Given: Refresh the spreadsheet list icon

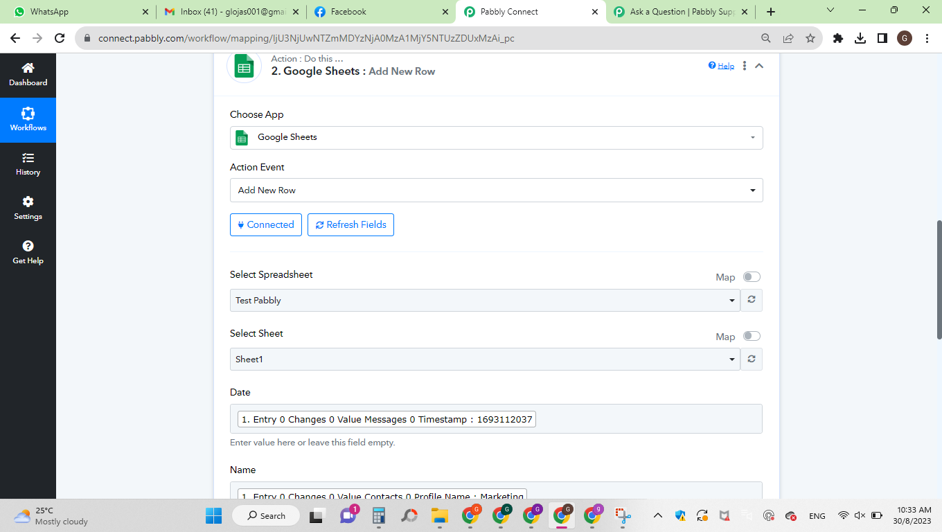Looking at the screenshot, I should [x=752, y=301].
